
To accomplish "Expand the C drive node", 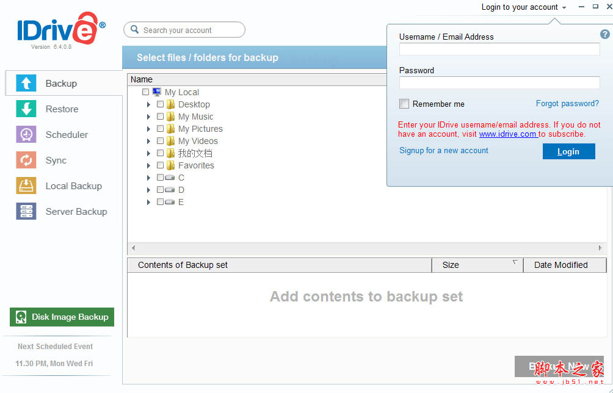I will pos(148,178).
